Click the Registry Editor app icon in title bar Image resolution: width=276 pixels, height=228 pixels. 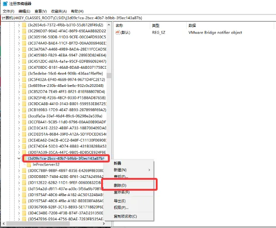pos(4,4)
